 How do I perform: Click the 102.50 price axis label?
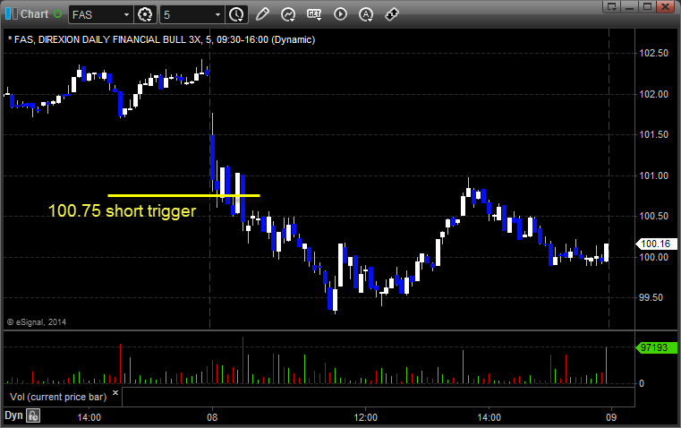point(653,53)
